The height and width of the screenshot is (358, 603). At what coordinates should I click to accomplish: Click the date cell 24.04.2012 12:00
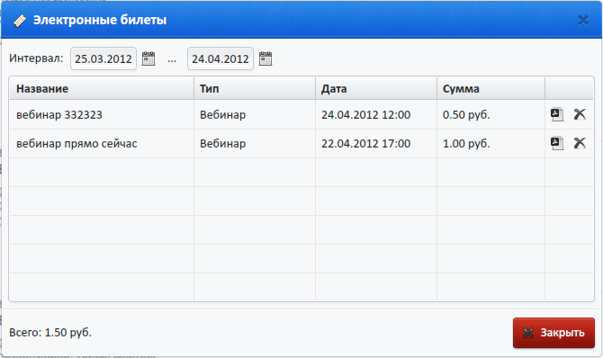[x=376, y=114]
